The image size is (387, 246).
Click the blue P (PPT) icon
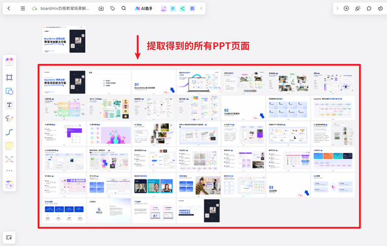(x=173, y=8)
